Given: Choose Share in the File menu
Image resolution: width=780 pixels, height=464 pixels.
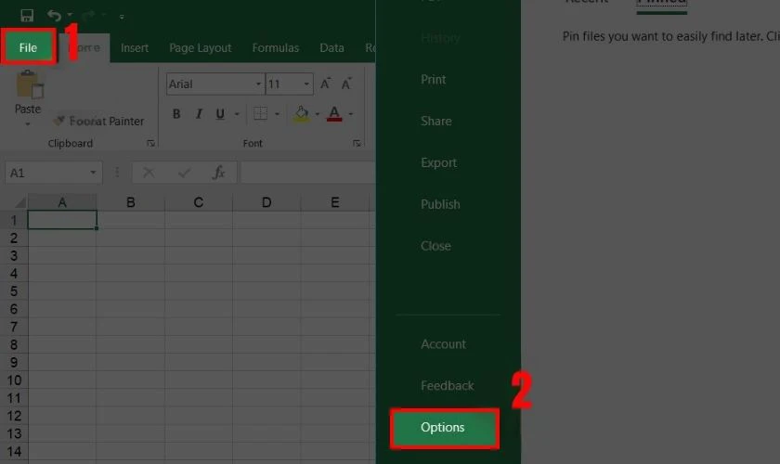Looking at the screenshot, I should point(436,121).
